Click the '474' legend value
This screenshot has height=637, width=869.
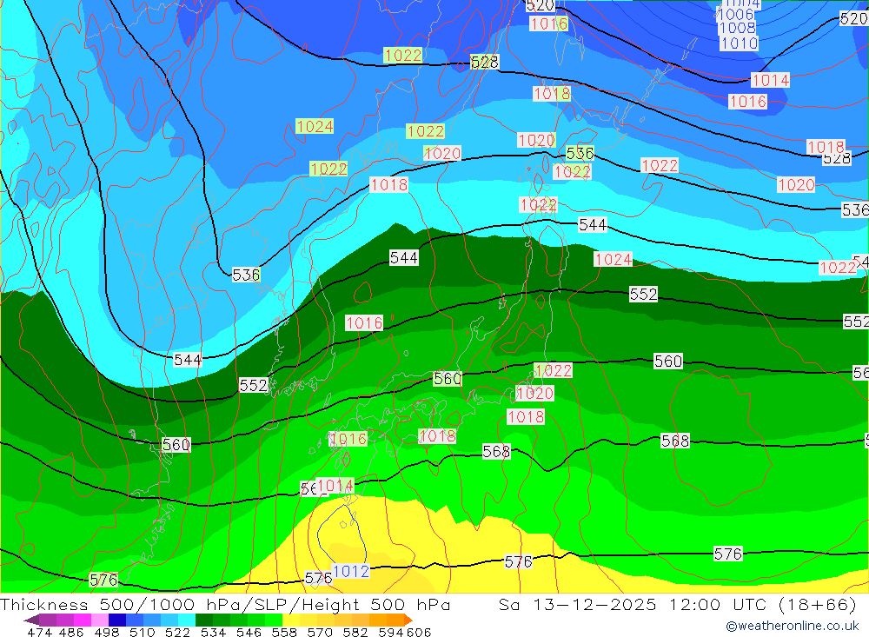39,632
